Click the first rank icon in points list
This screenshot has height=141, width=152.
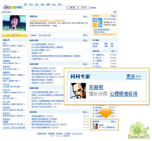[x=94, y=55]
